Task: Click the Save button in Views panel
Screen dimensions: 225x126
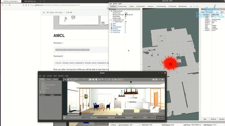Action: 205,119
